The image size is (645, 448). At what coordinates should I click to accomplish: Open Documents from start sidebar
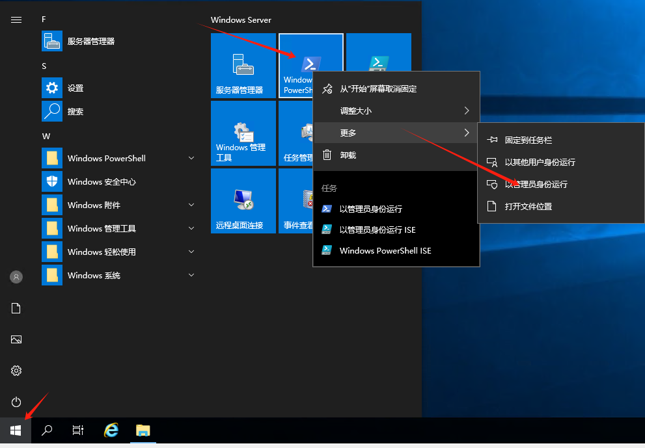coord(16,308)
